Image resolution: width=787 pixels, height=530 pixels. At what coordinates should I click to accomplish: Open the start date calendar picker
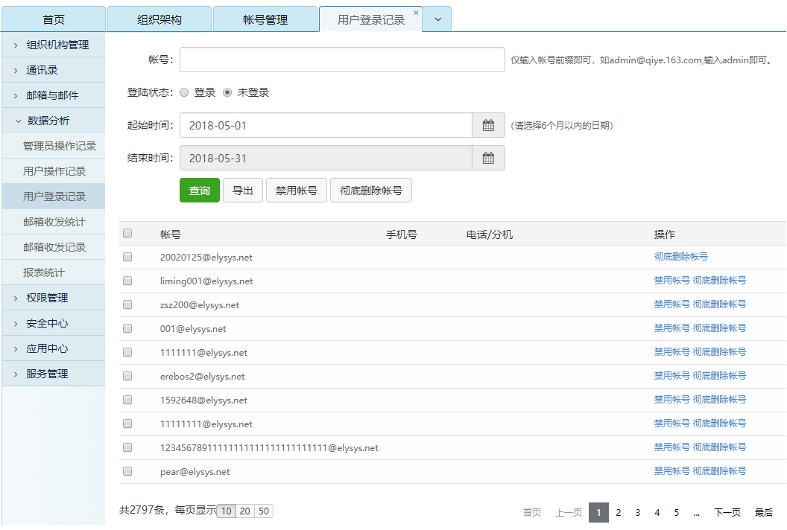(488, 126)
